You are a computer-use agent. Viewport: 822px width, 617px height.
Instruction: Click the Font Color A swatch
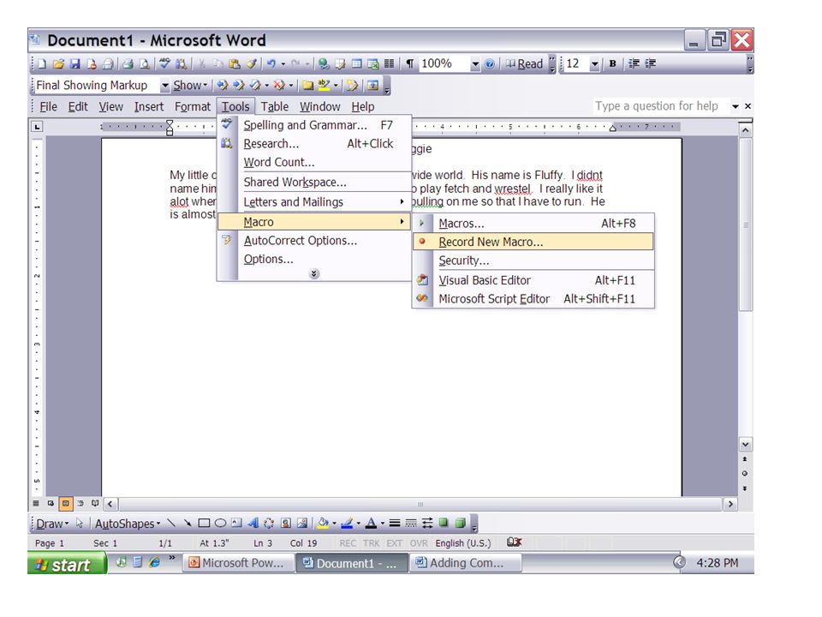371,523
